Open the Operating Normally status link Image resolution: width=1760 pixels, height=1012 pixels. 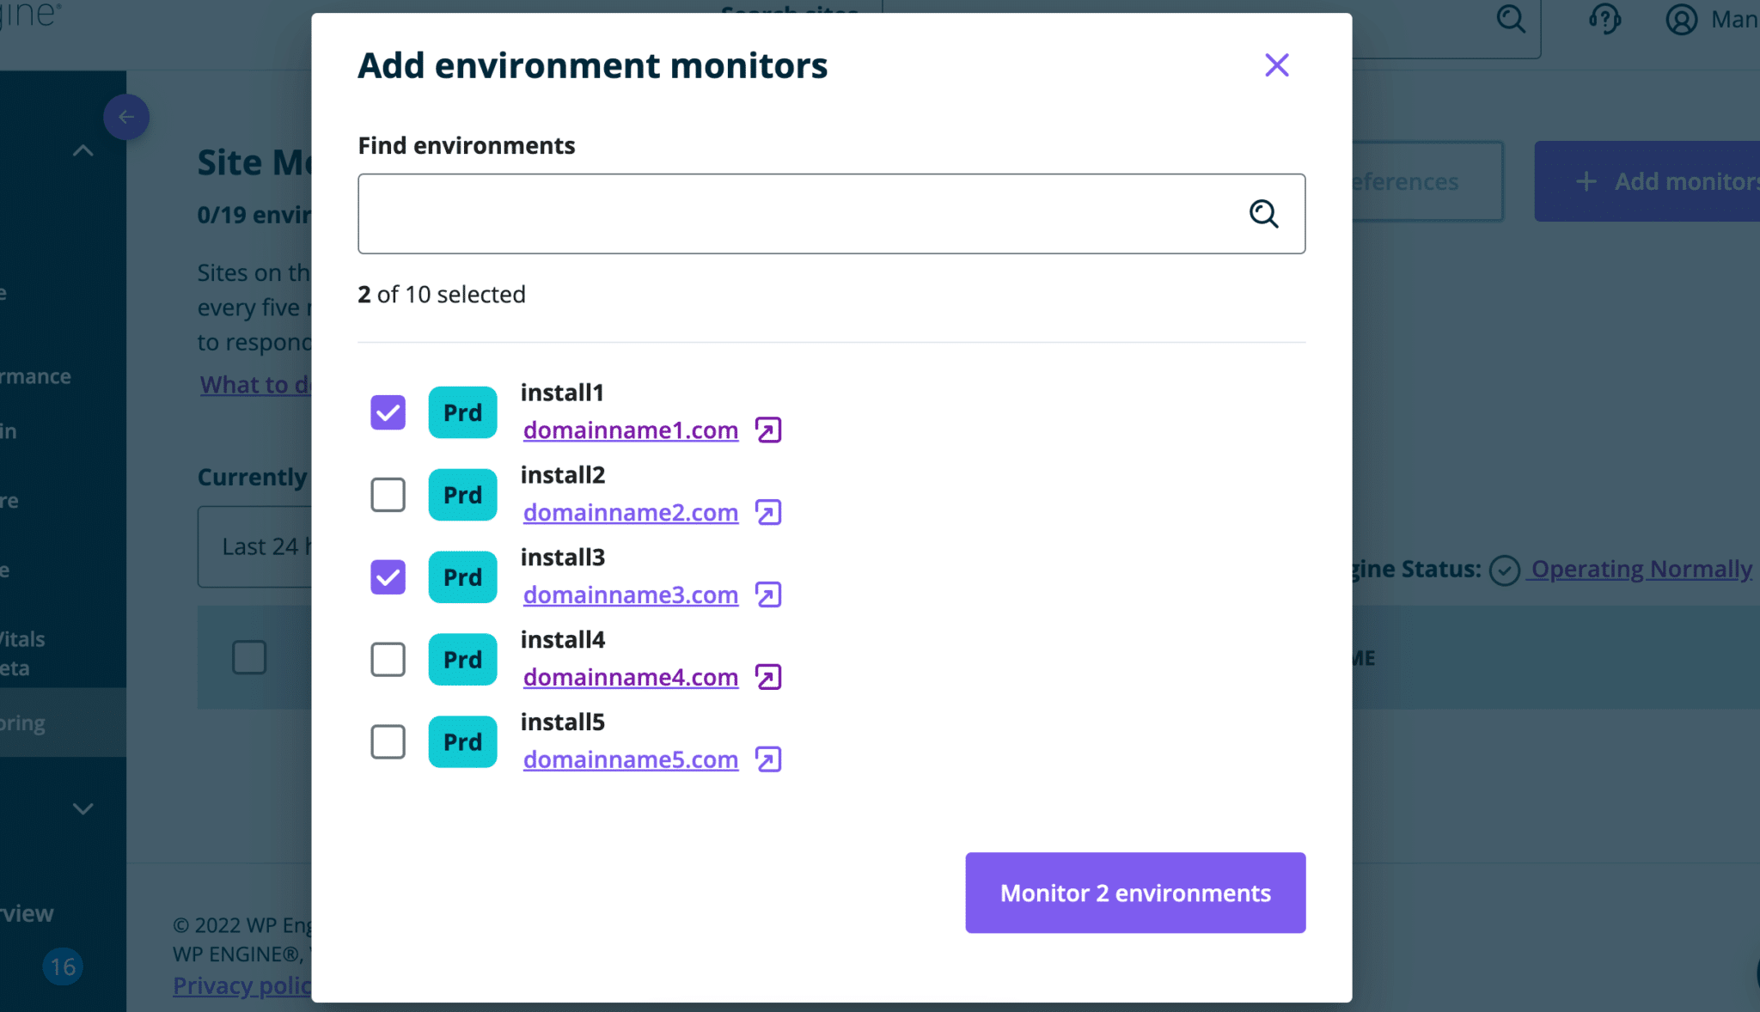click(1641, 569)
